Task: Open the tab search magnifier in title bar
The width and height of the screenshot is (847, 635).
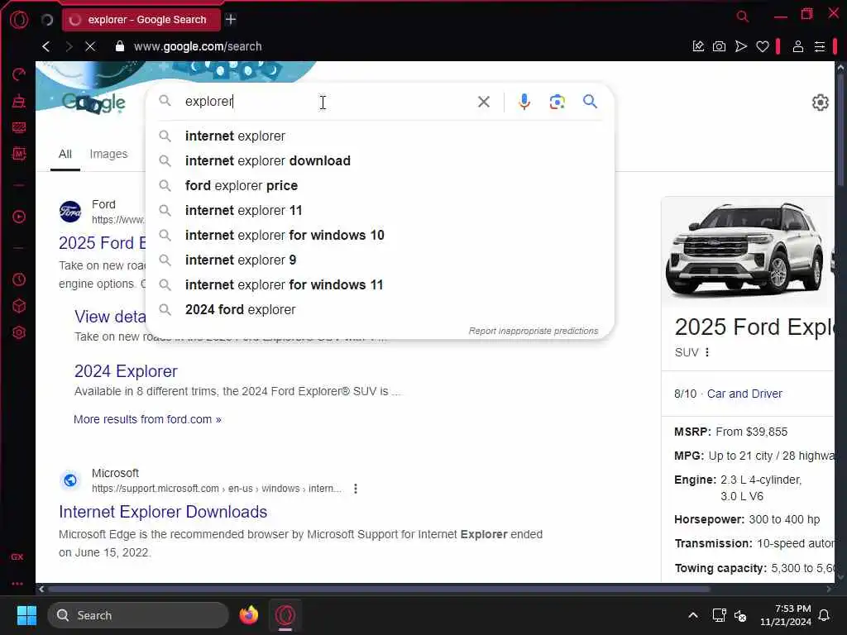Action: [x=743, y=17]
